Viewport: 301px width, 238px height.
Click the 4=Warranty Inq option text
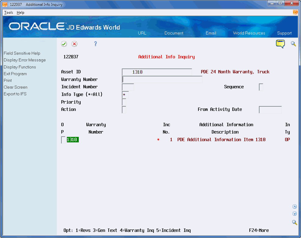[137, 230]
